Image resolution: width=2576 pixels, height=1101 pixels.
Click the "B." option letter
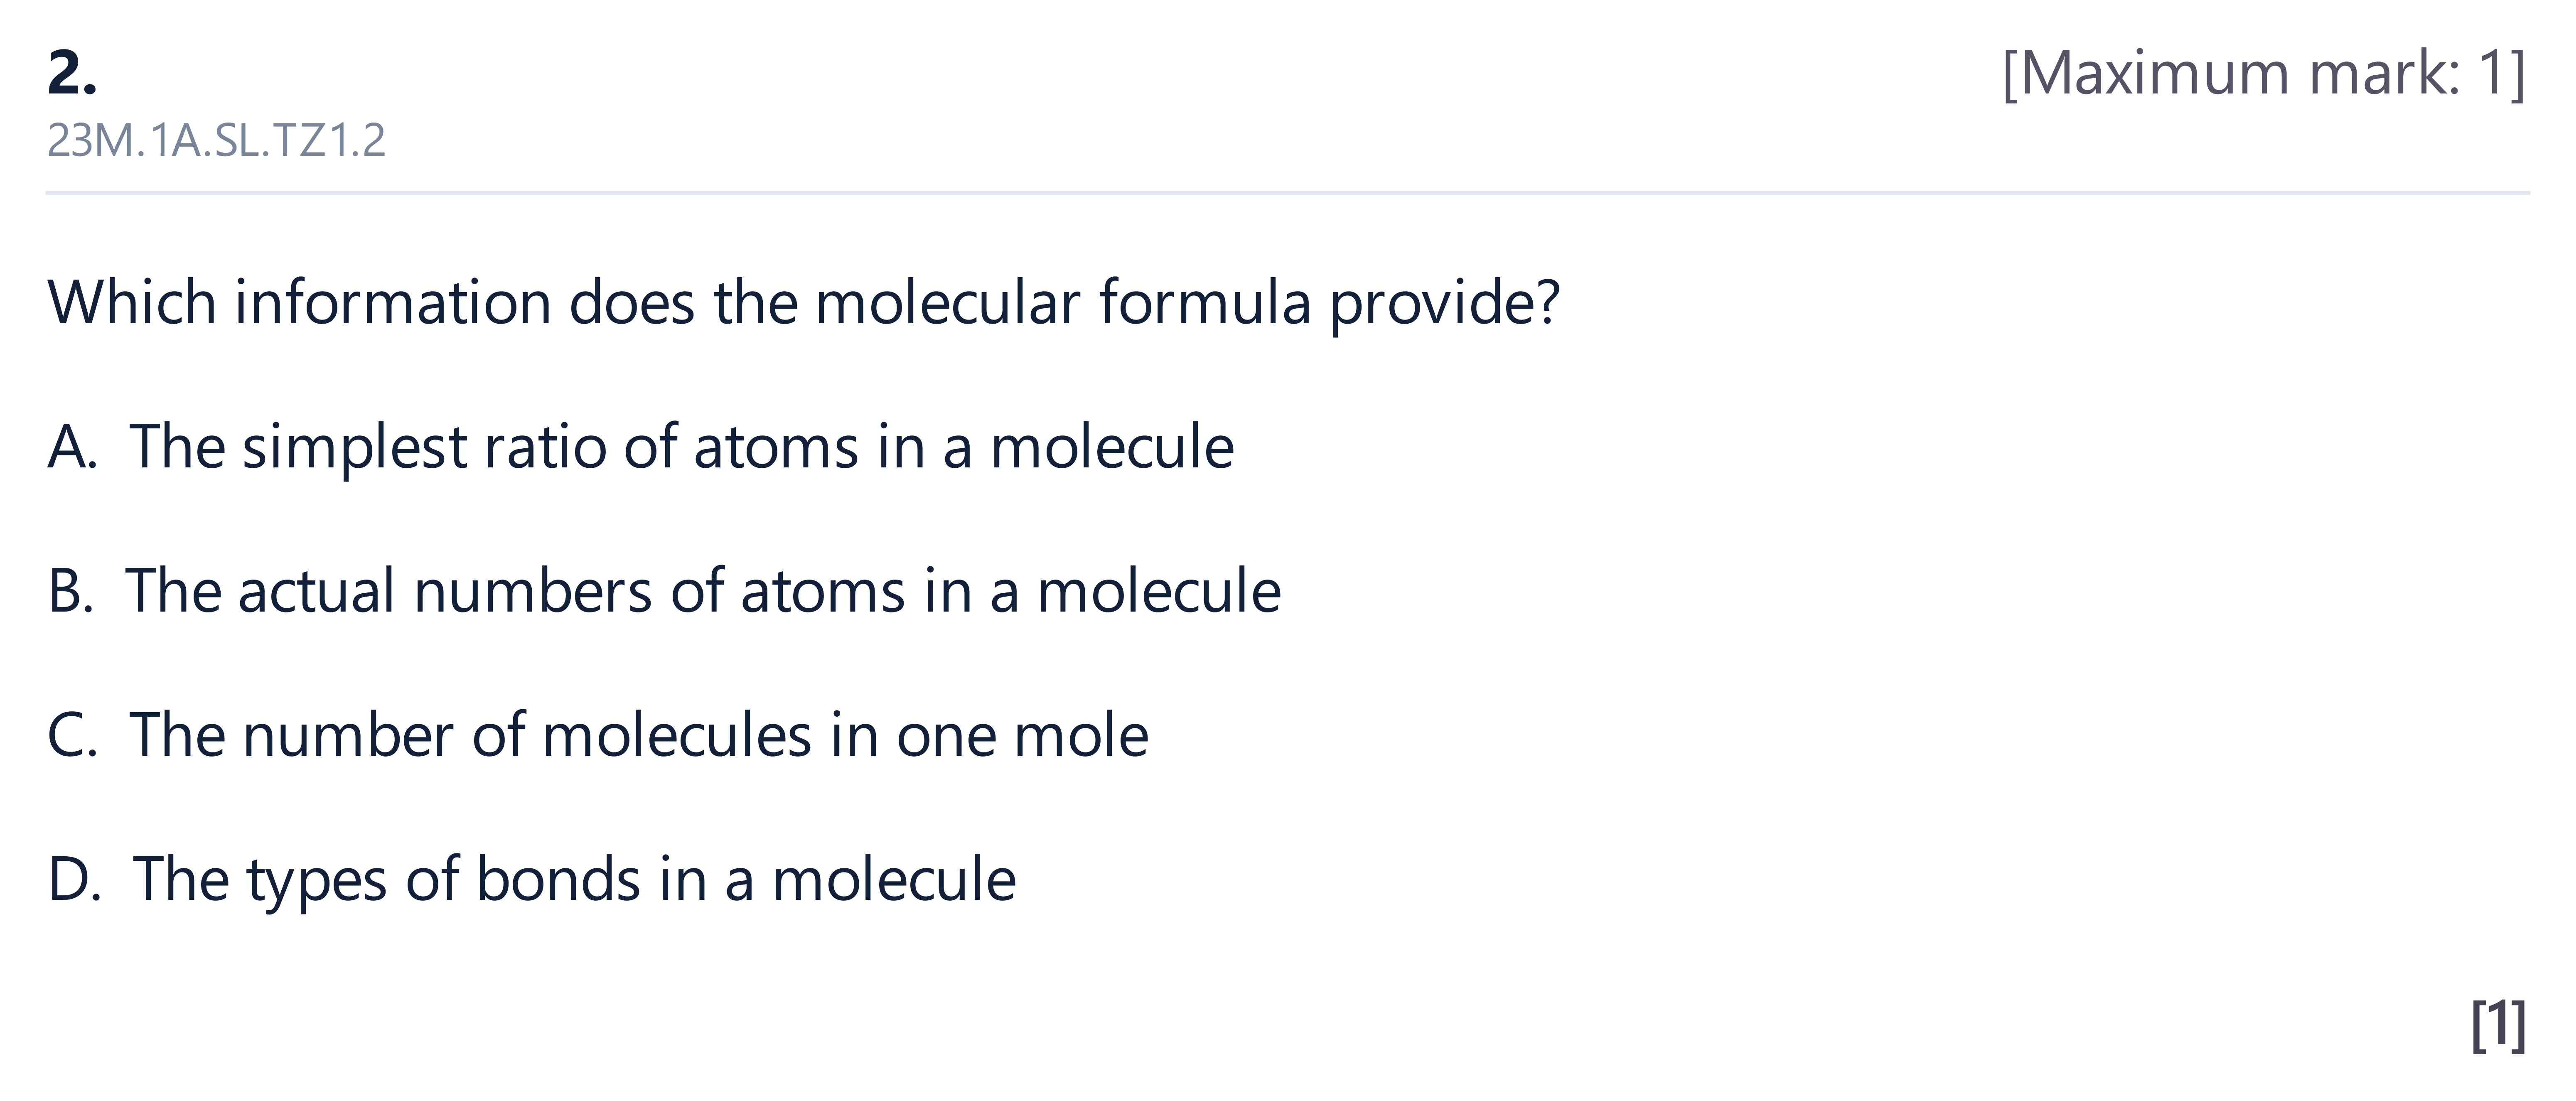(x=70, y=591)
